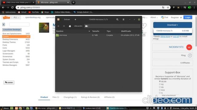Open the ALL category dropdown
The image size is (197, 110).
click(x=16, y=17)
